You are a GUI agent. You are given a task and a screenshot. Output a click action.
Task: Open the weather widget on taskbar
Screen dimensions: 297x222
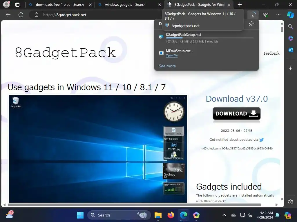[10, 215]
